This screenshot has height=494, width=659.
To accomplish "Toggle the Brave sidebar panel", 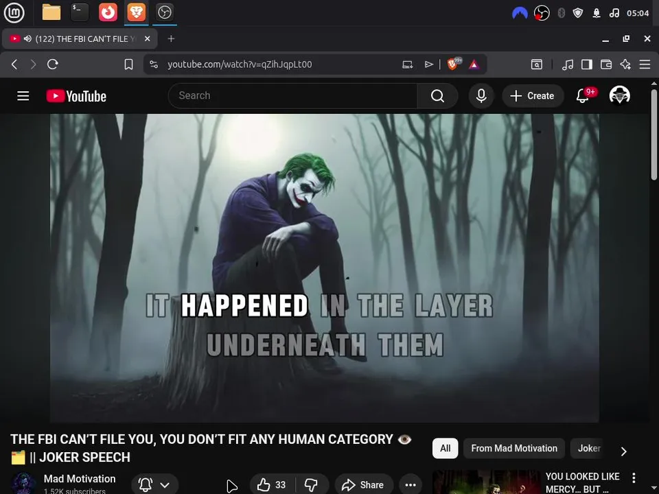I will [587, 64].
